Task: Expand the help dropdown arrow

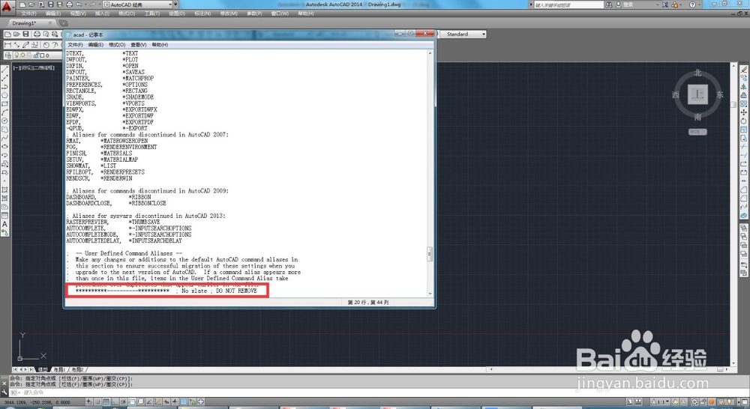Action: (x=699, y=4)
